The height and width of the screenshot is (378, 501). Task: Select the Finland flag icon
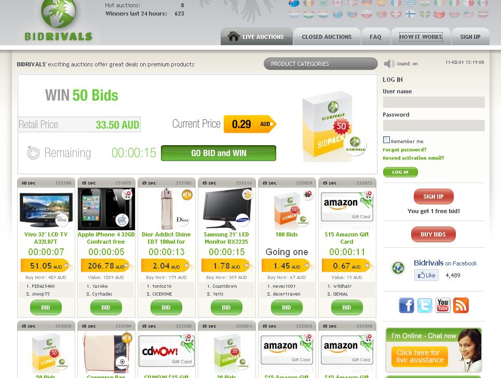pyautogui.click(x=410, y=14)
